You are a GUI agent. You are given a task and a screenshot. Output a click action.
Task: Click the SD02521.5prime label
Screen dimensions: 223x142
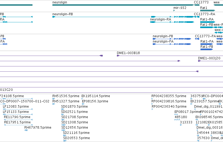point(74,112)
